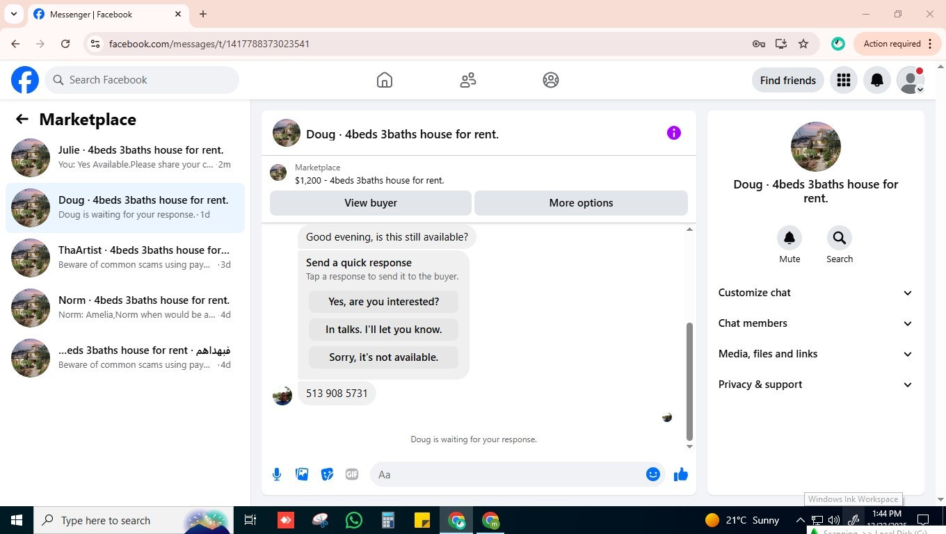Click the View buyer button
The image size is (946, 534).
pos(371,203)
